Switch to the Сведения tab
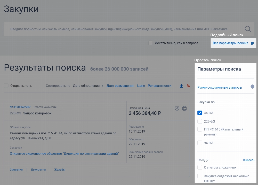 coord(16,170)
